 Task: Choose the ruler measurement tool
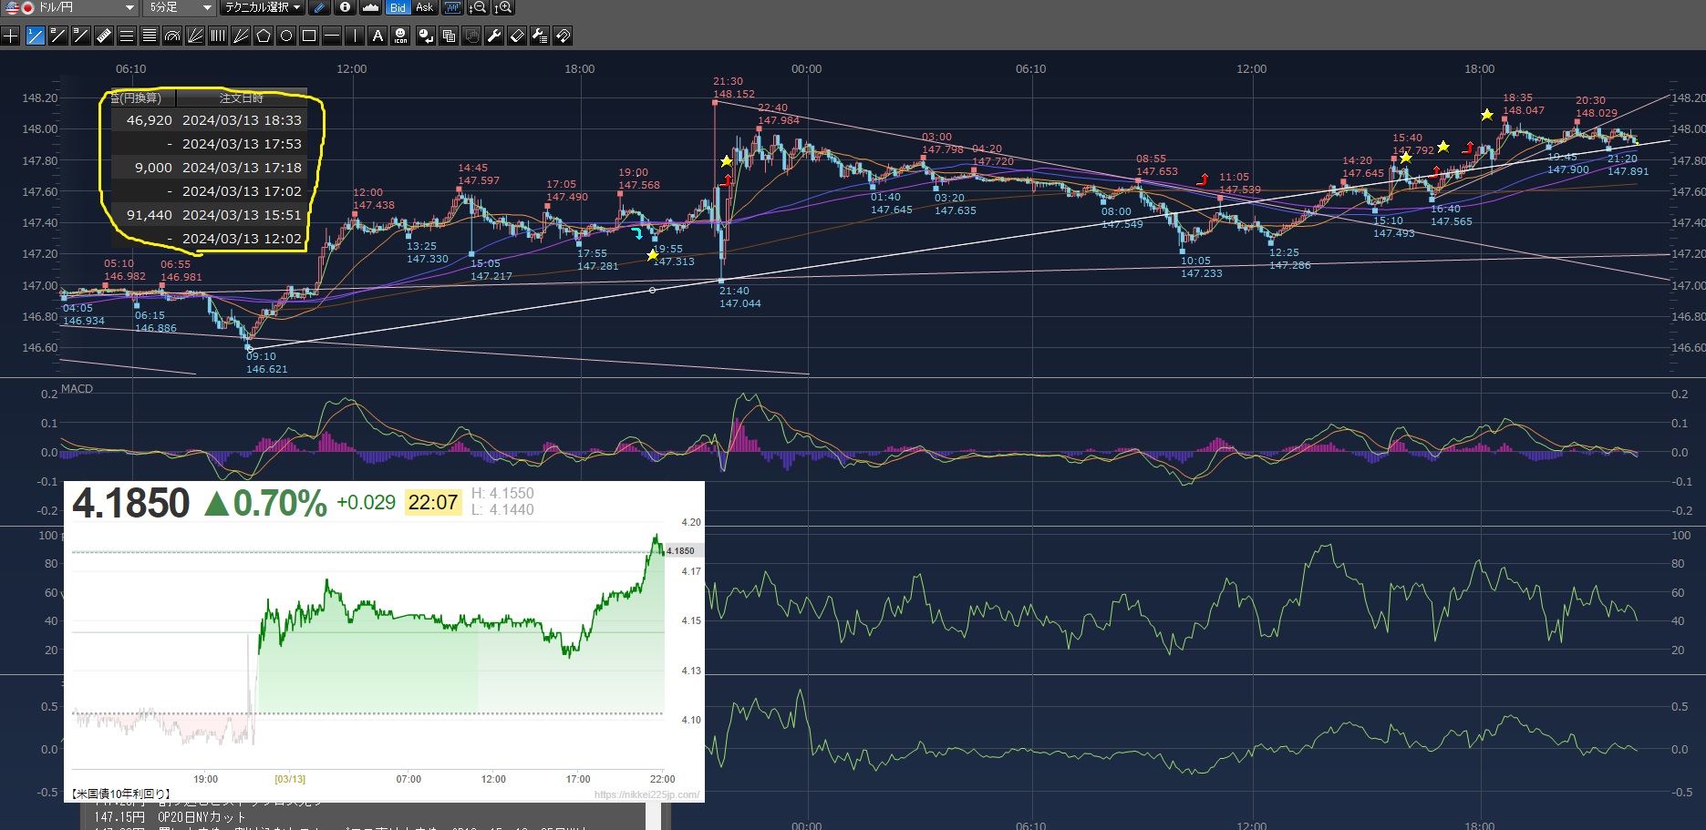point(103,36)
